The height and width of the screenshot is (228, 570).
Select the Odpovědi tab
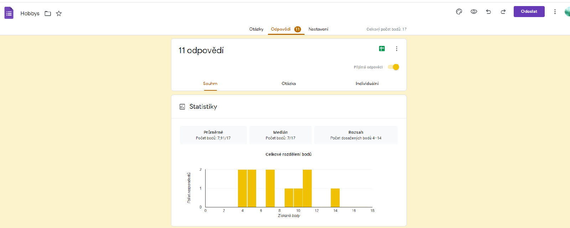coord(281,29)
